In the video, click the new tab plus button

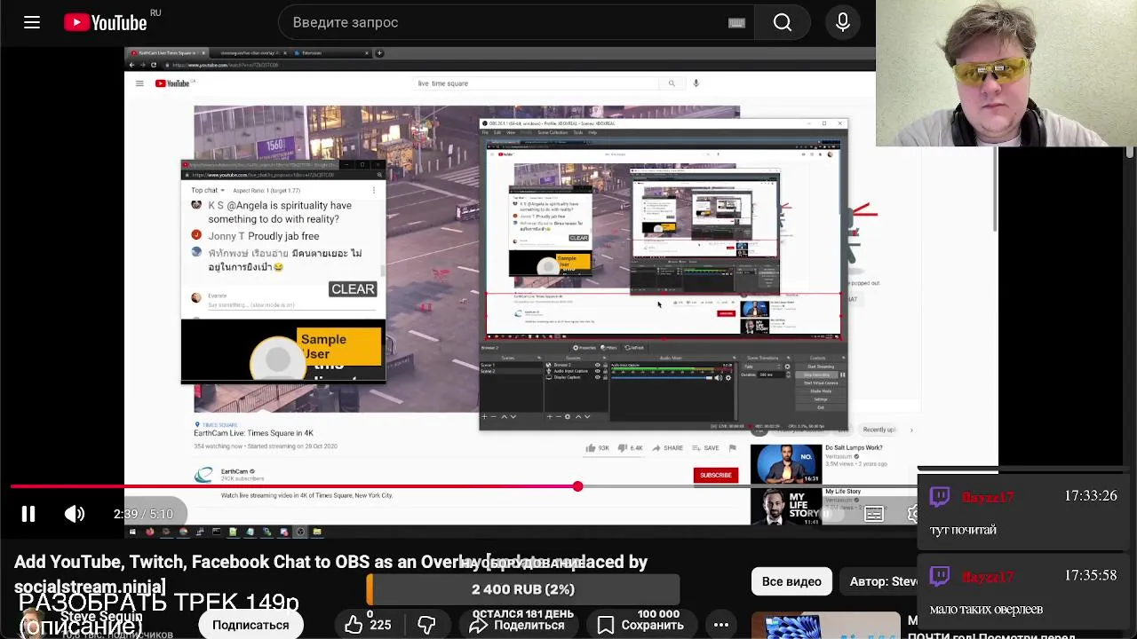pos(379,53)
